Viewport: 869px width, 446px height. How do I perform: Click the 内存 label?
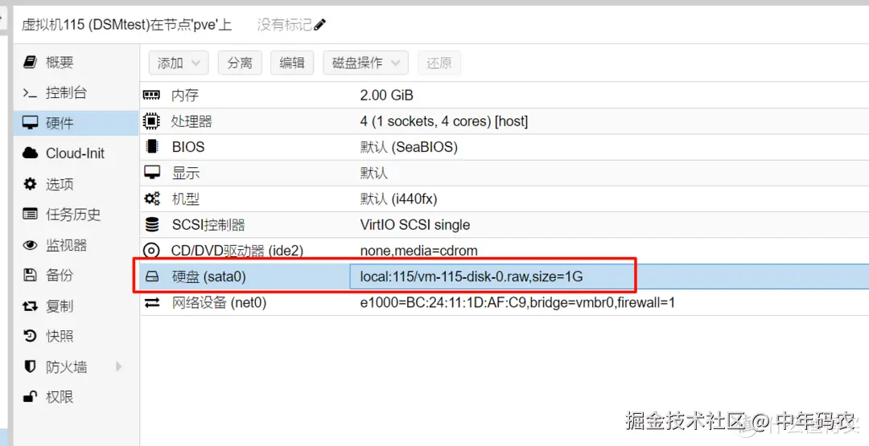click(185, 95)
